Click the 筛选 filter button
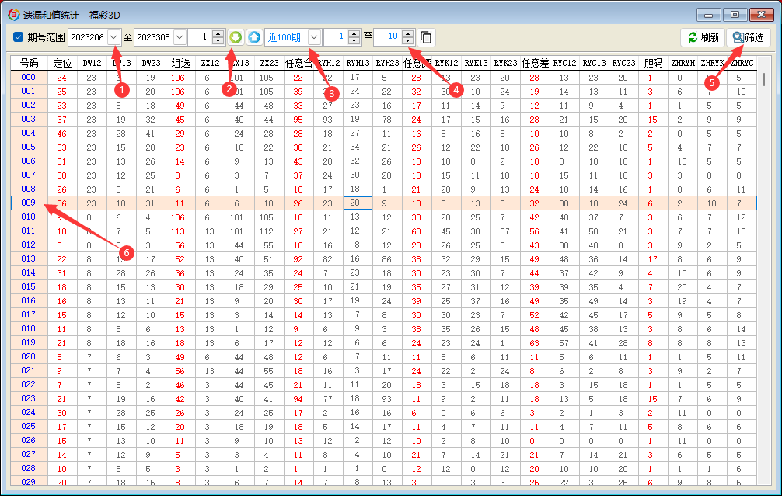The height and width of the screenshot is (496, 782). [748, 37]
